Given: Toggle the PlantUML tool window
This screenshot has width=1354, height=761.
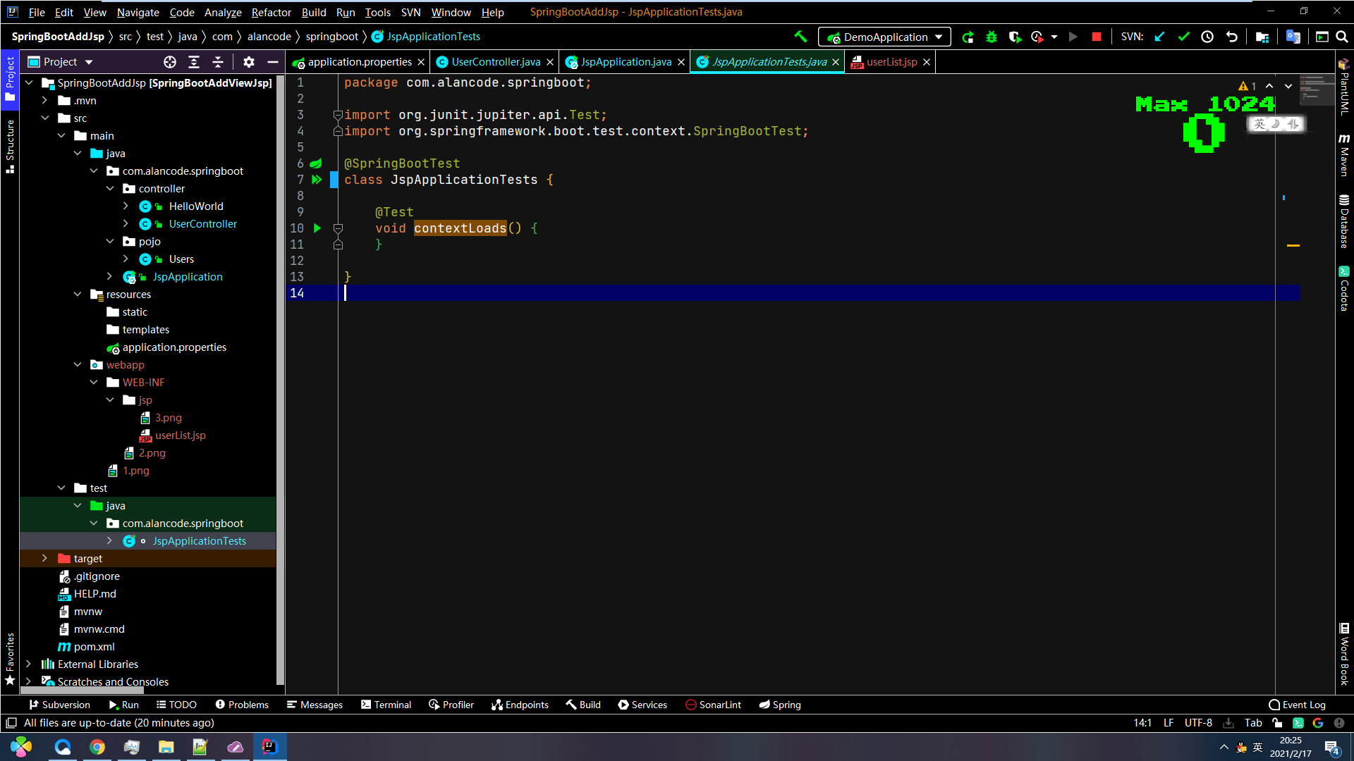Looking at the screenshot, I should [x=1344, y=87].
